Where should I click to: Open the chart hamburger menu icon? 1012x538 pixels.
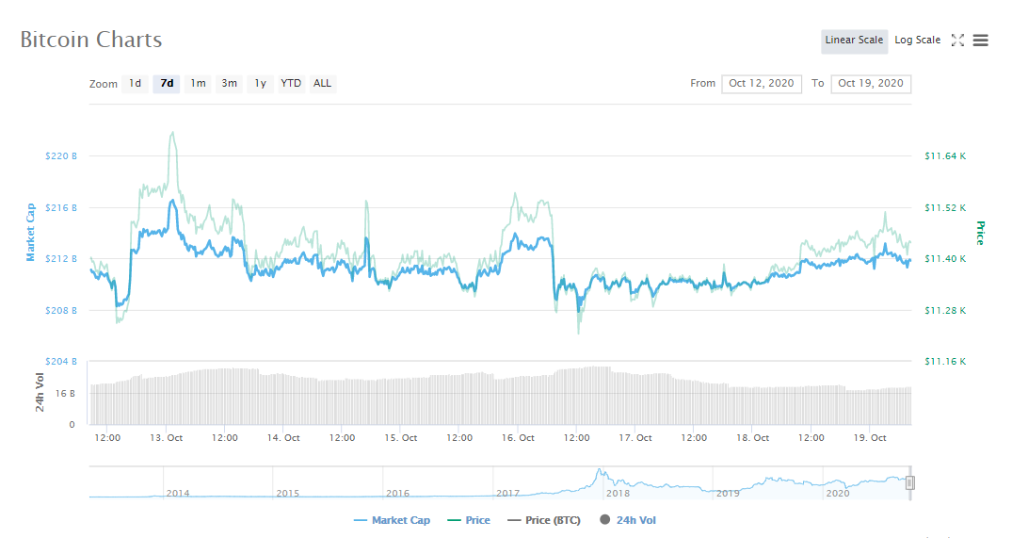point(980,40)
